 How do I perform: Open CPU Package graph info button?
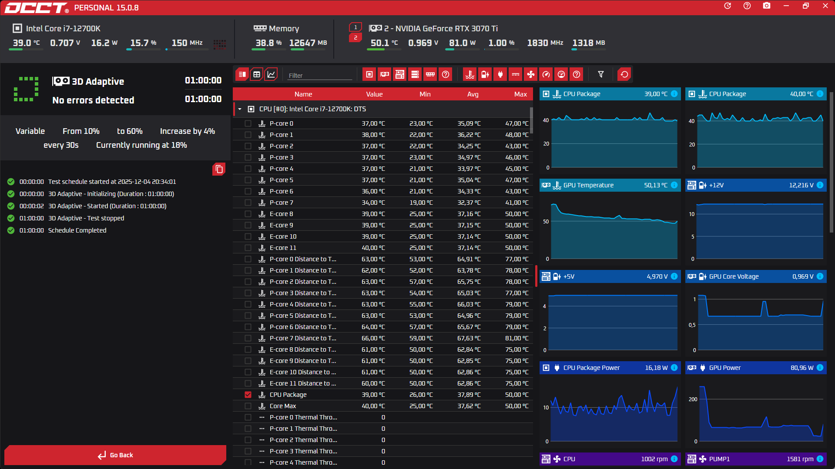click(674, 94)
